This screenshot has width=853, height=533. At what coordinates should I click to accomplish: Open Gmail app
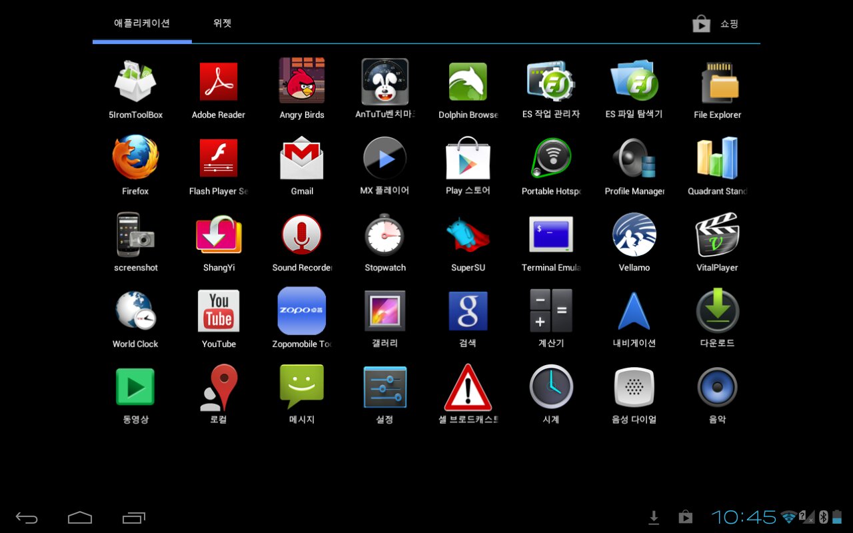302,165
